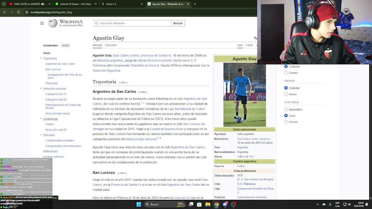Click the Buscar en Wikipedia search field
The image size is (372, 209).
[x=132, y=23]
